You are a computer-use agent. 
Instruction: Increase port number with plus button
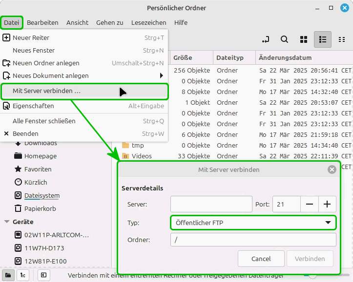327,204
